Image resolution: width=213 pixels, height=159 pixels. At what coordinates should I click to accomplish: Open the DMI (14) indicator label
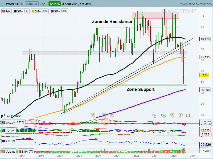[x=9, y=131]
